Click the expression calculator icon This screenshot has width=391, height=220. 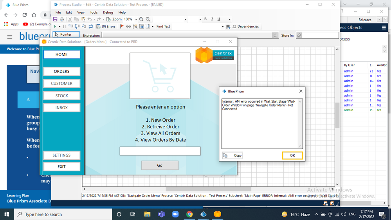275,35
